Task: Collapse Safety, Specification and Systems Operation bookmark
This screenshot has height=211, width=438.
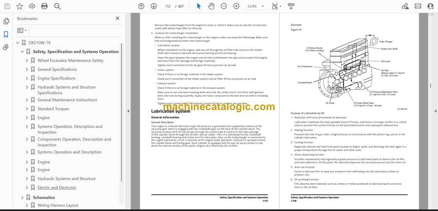Action: pos(22,52)
